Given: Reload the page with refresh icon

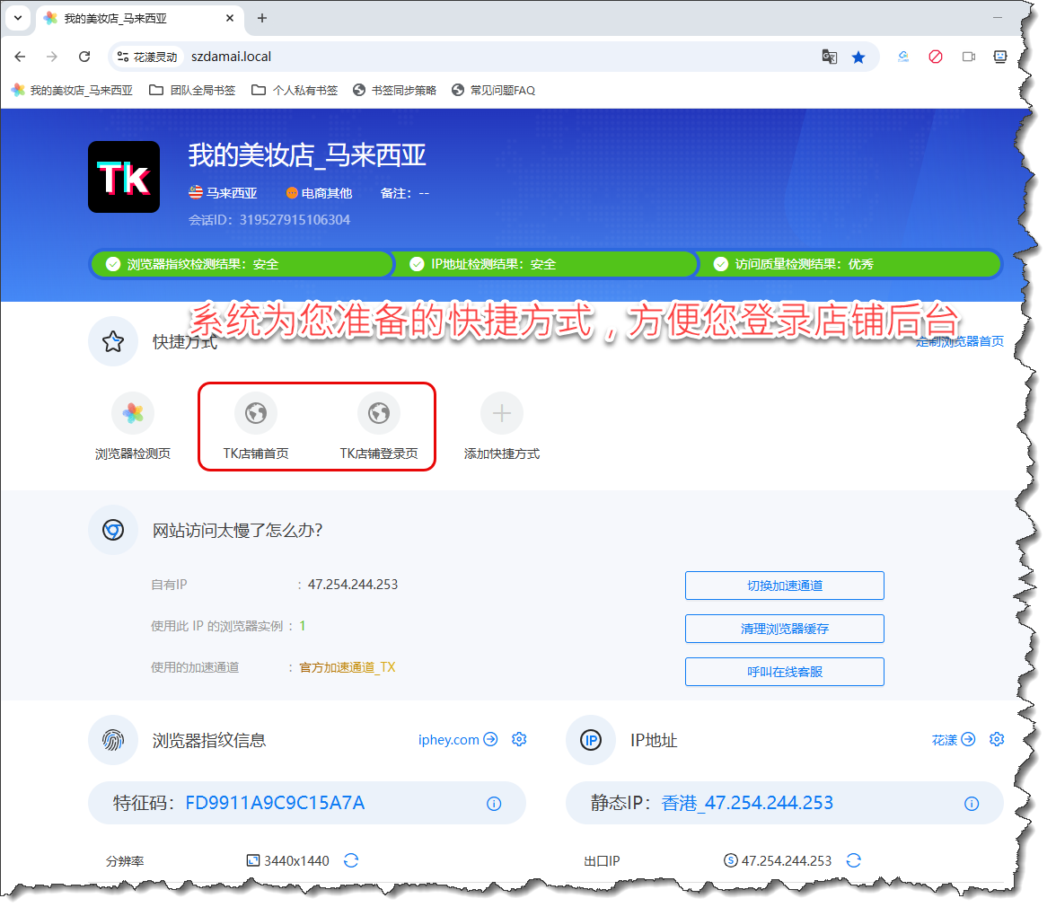Looking at the screenshot, I should point(84,57).
